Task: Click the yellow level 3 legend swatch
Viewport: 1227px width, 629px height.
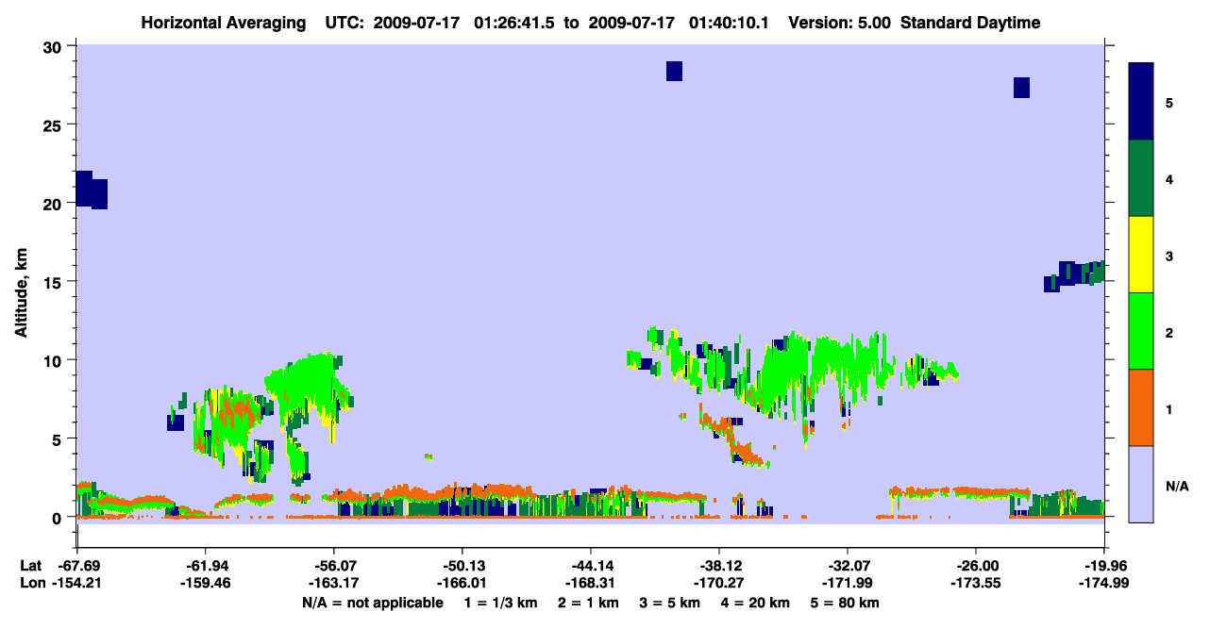Action: pos(1141,255)
